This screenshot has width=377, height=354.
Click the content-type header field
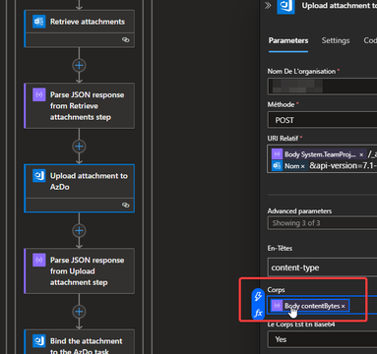[323, 267]
